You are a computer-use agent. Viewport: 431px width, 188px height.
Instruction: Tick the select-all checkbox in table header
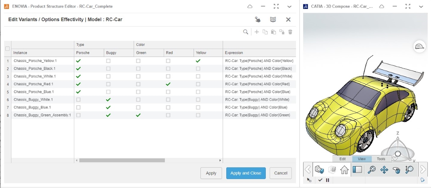click(8, 49)
